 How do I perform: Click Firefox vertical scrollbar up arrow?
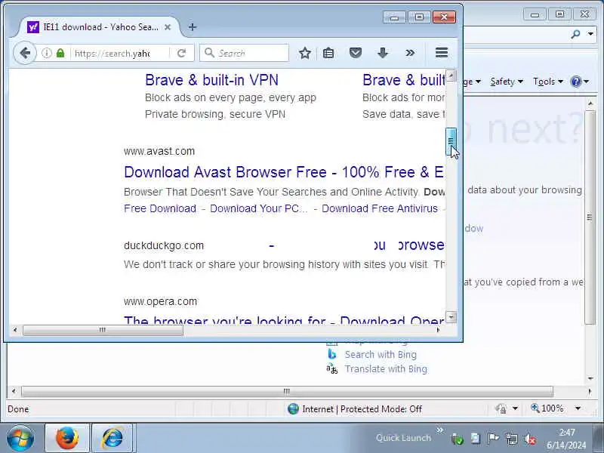451,75
